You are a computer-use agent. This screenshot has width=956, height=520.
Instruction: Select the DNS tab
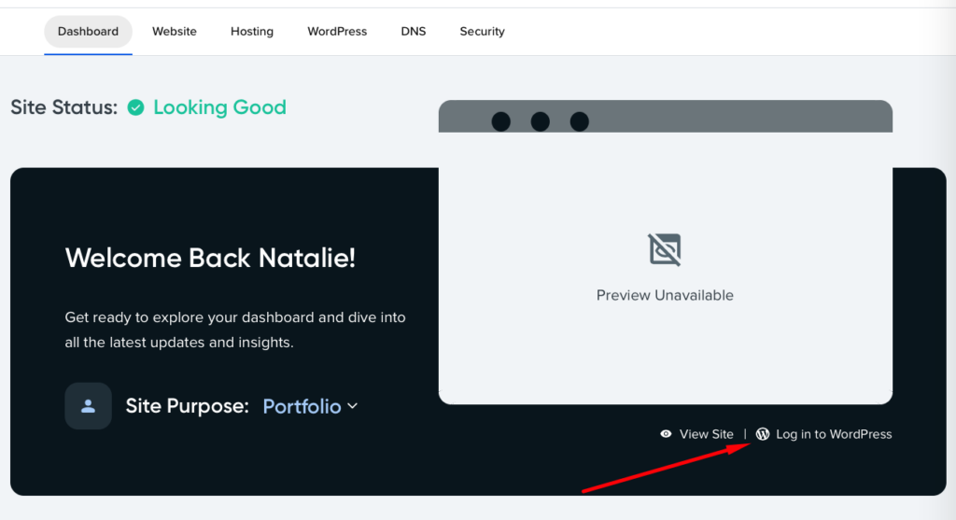(414, 32)
